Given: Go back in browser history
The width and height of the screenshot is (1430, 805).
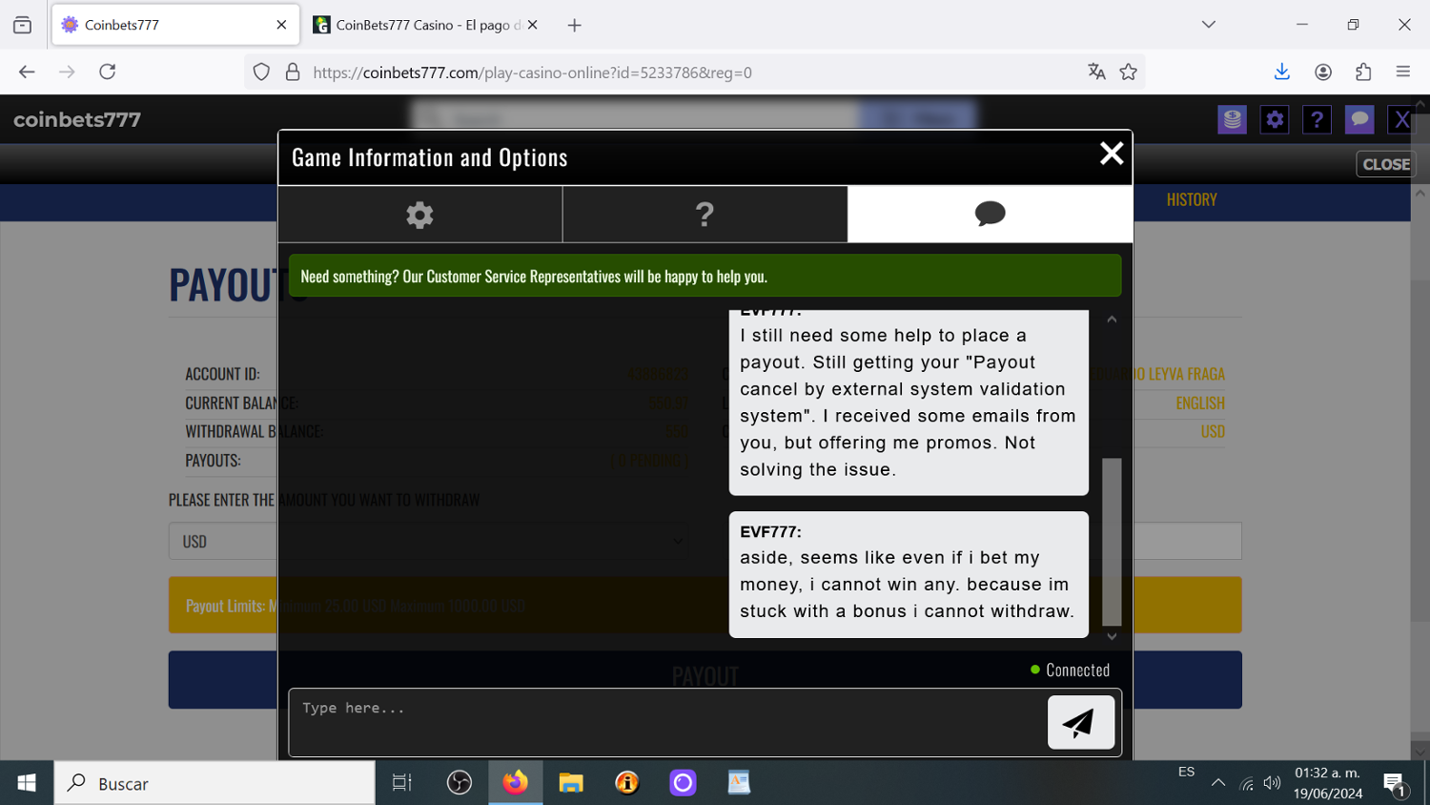Looking at the screenshot, I should [x=27, y=72].
